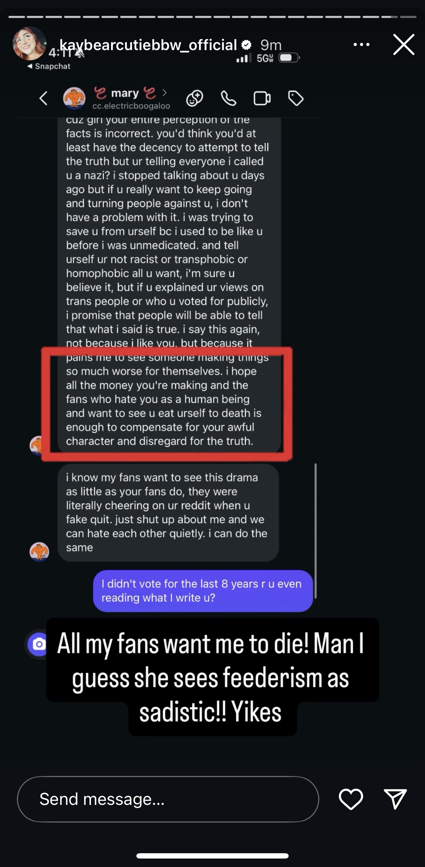
Task: Close the Instagram story viewer
Action: coord(404,44)
